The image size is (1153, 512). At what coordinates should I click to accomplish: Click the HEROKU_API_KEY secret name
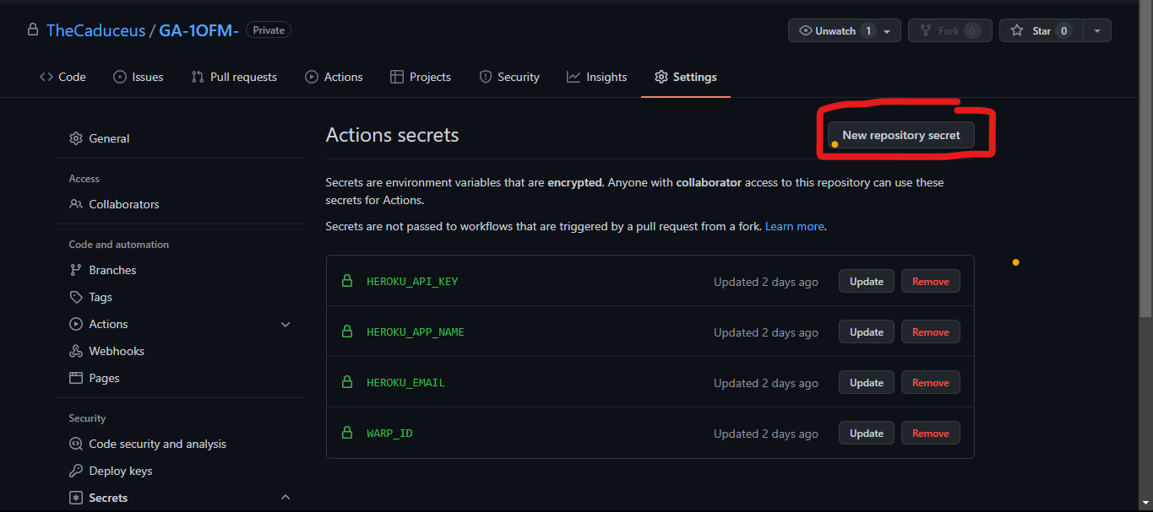click(x=412, y=282)
